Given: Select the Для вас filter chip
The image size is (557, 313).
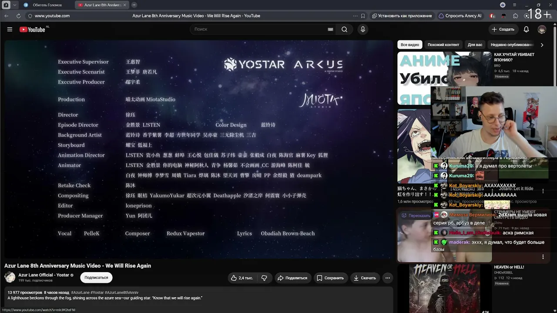Looking at the screenshot, I should (475, 45).
